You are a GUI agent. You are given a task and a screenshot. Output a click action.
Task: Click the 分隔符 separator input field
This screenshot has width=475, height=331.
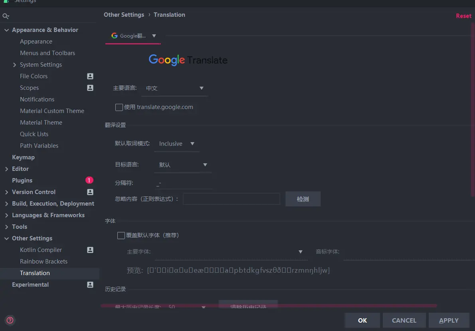coord(184,183)
